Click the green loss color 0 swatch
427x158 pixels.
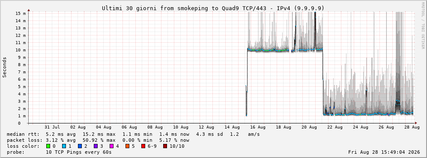(x=48, y=146)
